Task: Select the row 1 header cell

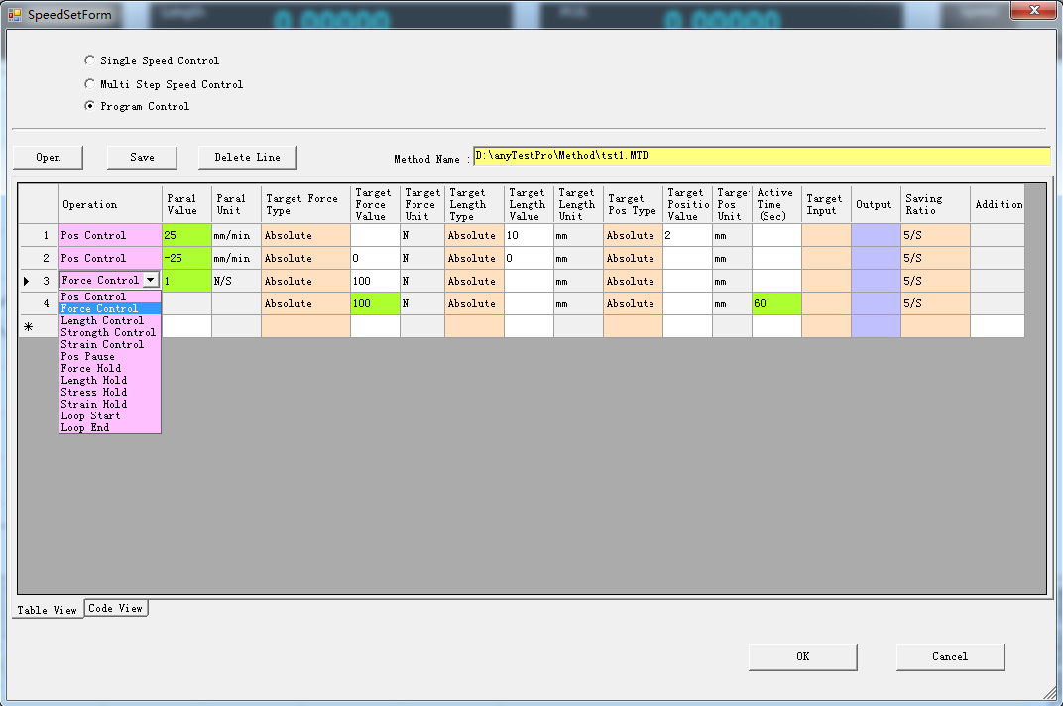Action: (38, 236)
